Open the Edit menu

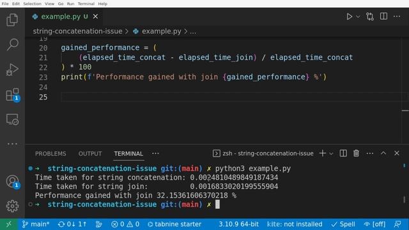[x=15, y=4]
